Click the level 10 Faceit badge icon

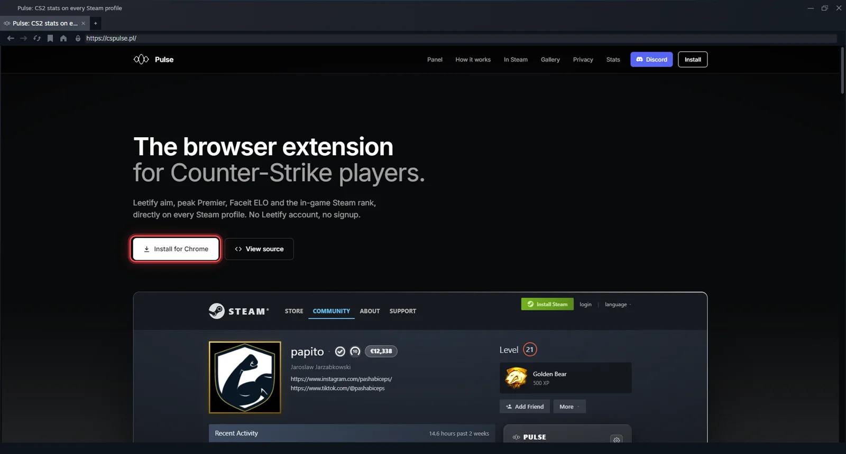click(x=355, y=351)
